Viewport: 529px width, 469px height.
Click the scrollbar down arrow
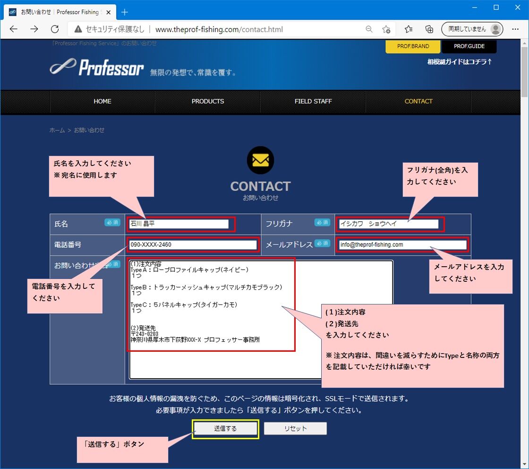coord(524,465)
